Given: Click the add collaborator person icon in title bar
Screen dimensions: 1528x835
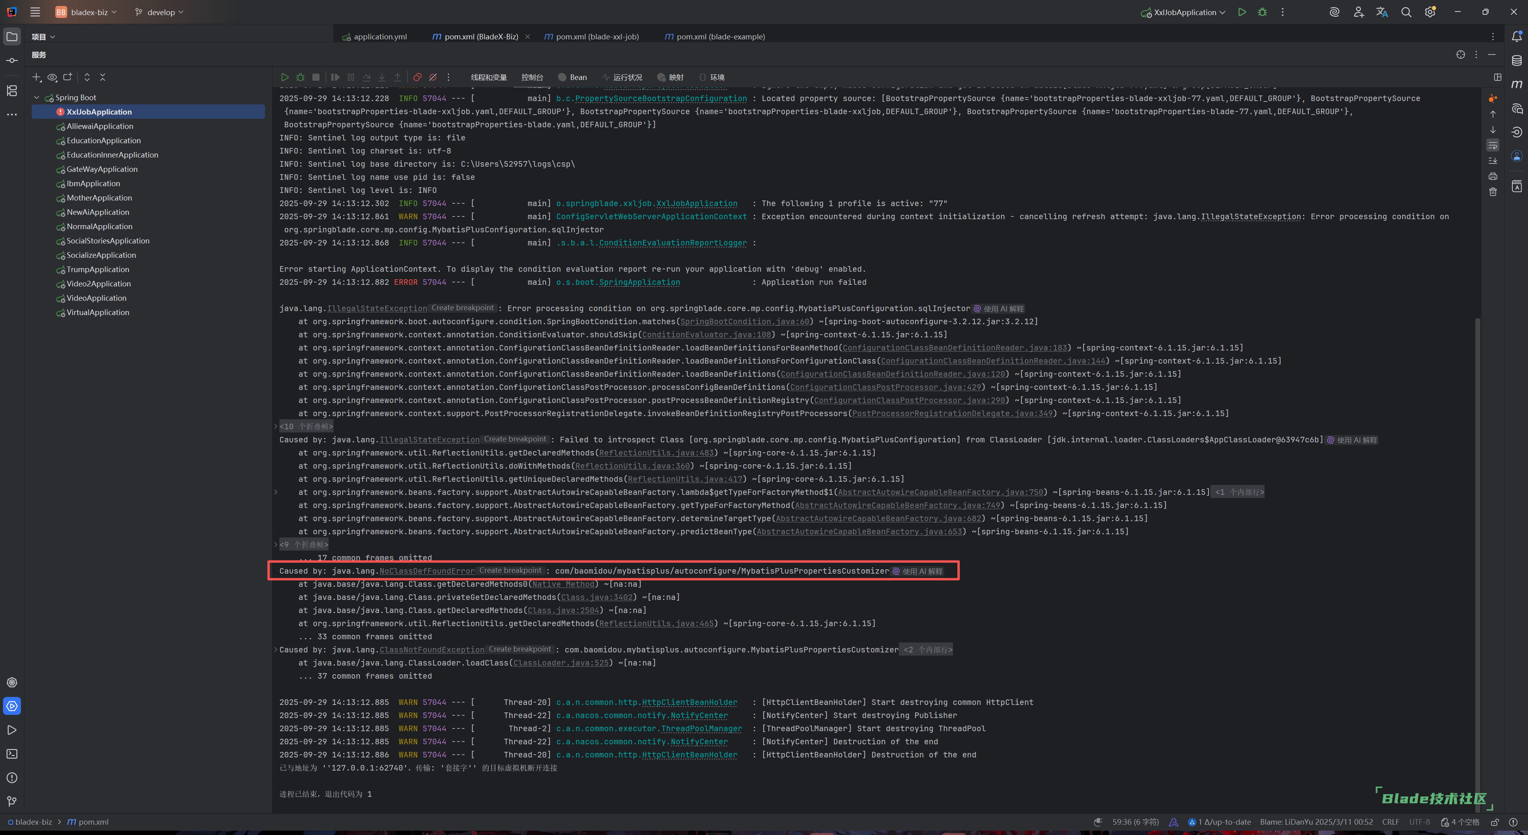Looking at the screenshot, I should (1358, 12).
